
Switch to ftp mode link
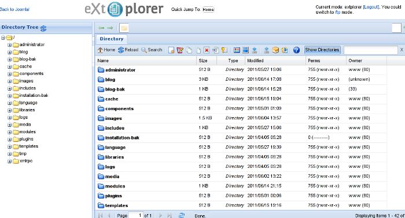337,12
